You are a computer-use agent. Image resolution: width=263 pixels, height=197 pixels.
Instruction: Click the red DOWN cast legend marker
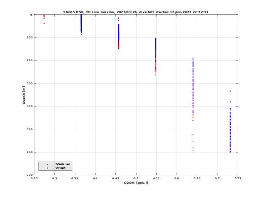point(48,164)
